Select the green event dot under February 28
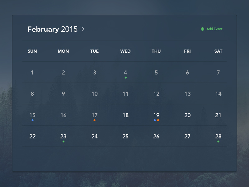 (218, 141)
